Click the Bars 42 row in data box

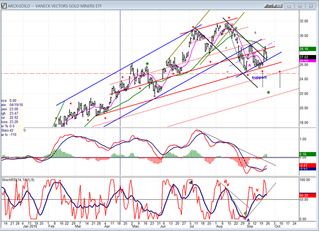[7, 130]
